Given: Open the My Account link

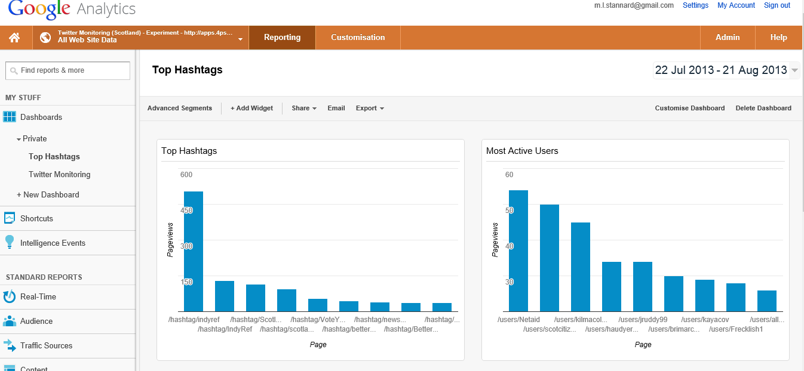Looking at the screenshot, I should click(736, 5).
